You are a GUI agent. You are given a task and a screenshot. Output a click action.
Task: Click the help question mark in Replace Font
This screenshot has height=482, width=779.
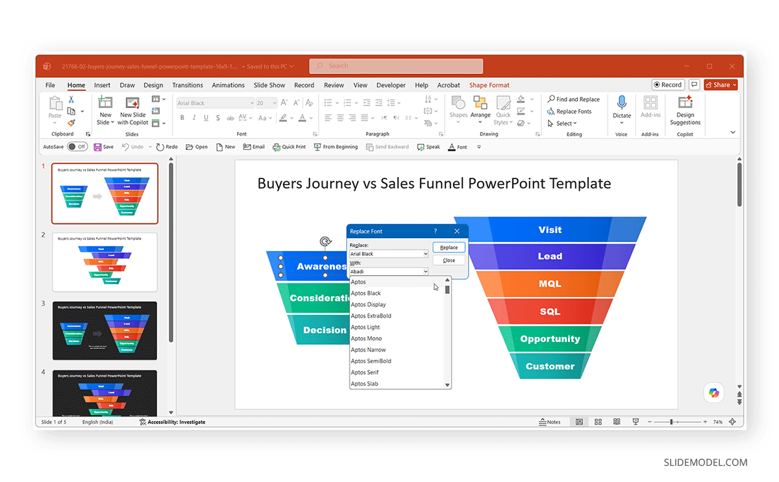pos(436,231)
